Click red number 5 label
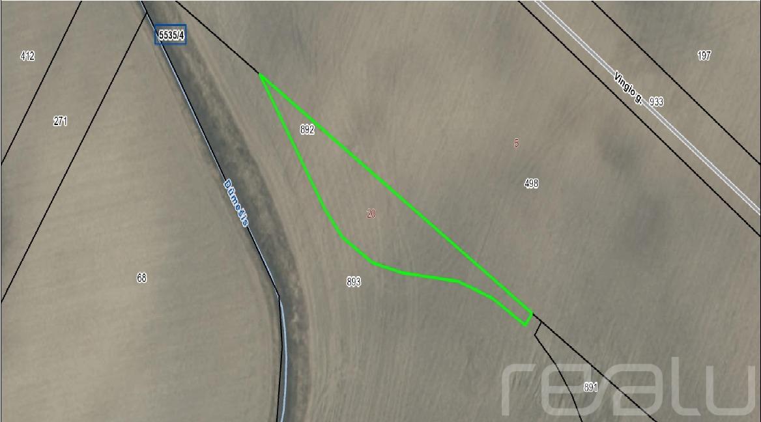Image resolution: width=761 pixels, height=422 pixels. coord(517,143)
